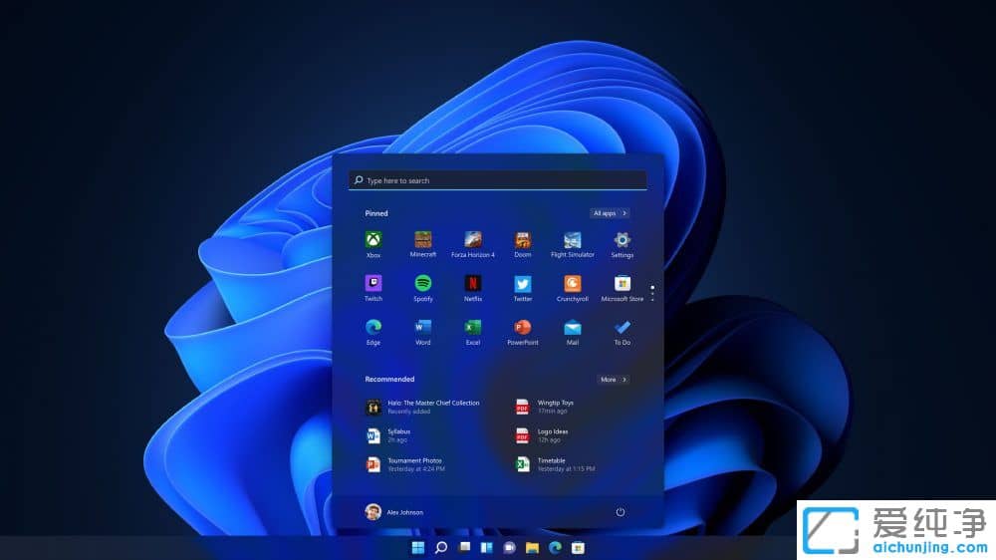
Task: Open the Twitch pinned app
Action: [x=373, y=285]
